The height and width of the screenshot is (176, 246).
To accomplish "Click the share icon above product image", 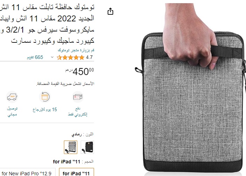I will tap(110, 11).
